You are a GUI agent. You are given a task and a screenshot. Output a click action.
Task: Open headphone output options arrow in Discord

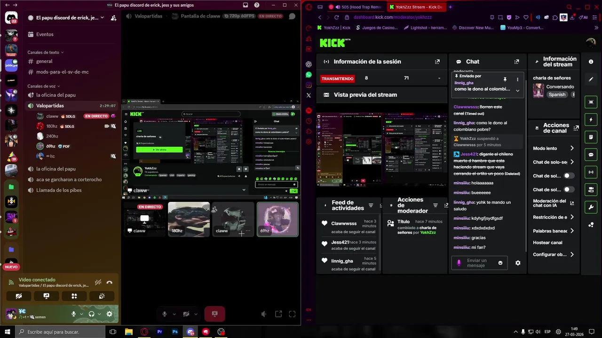click(99, 314)
